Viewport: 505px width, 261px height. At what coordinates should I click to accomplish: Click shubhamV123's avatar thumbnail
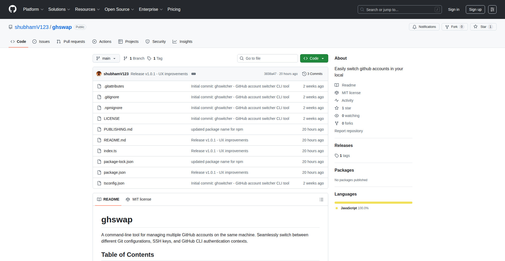pos(99,74)
